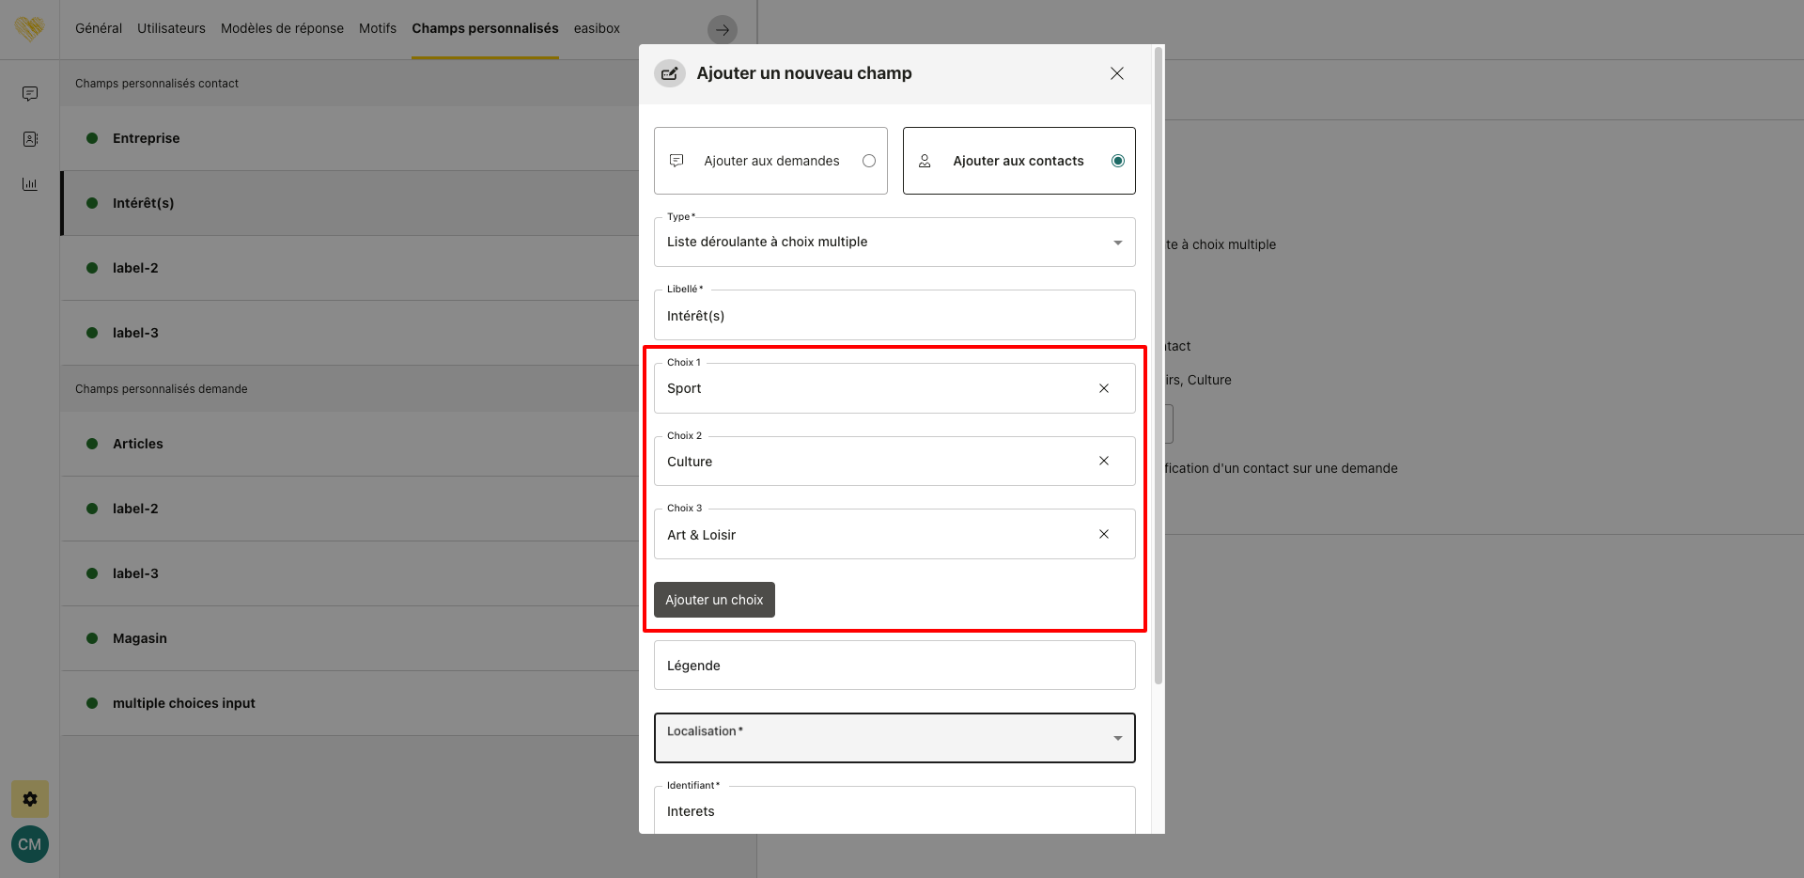Open the statistics chart icon in sidebar
This screenshot has height=878, width=1804.
click(30, 184)
